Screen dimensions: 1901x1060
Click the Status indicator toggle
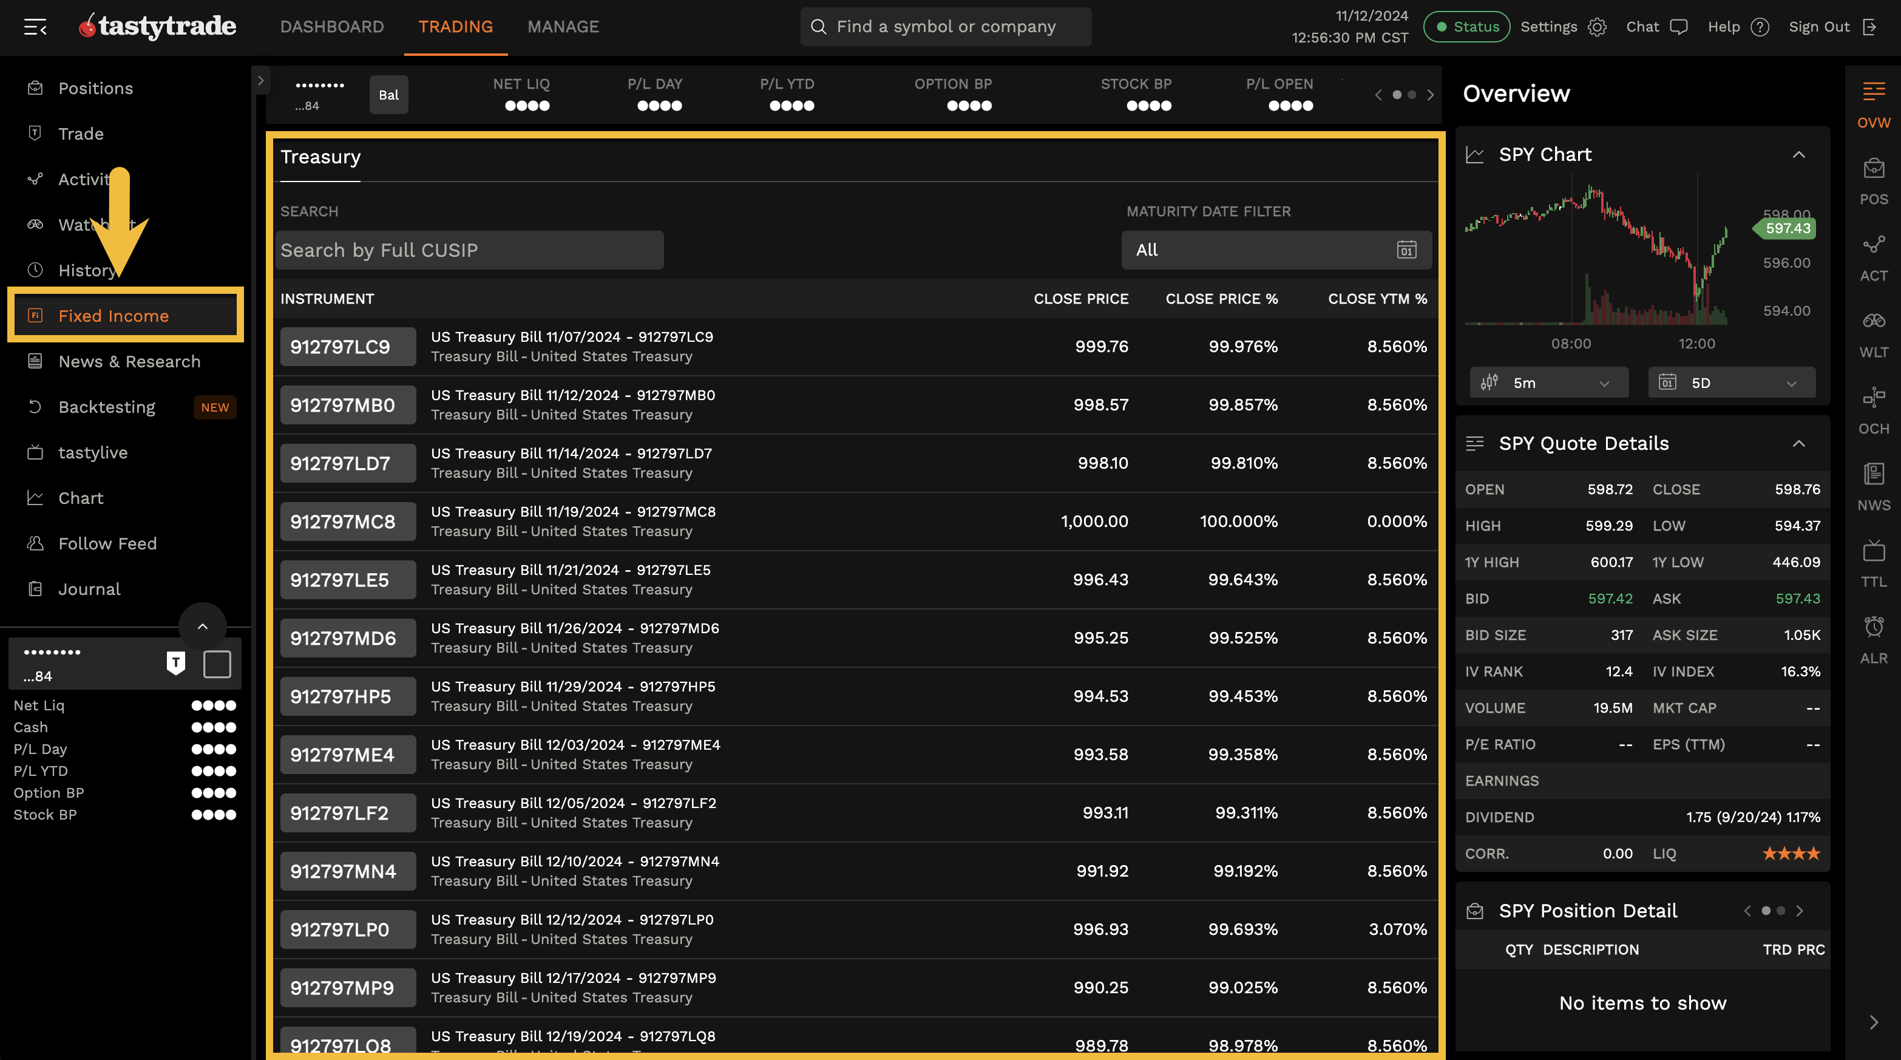tap(1466, 27)
